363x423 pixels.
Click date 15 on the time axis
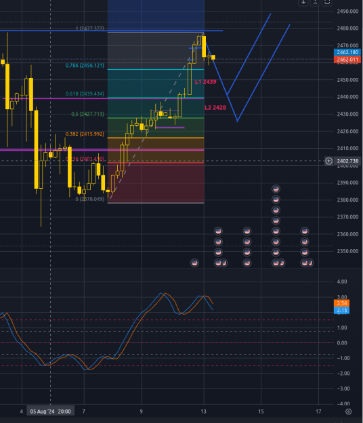(x=261, y=411)
